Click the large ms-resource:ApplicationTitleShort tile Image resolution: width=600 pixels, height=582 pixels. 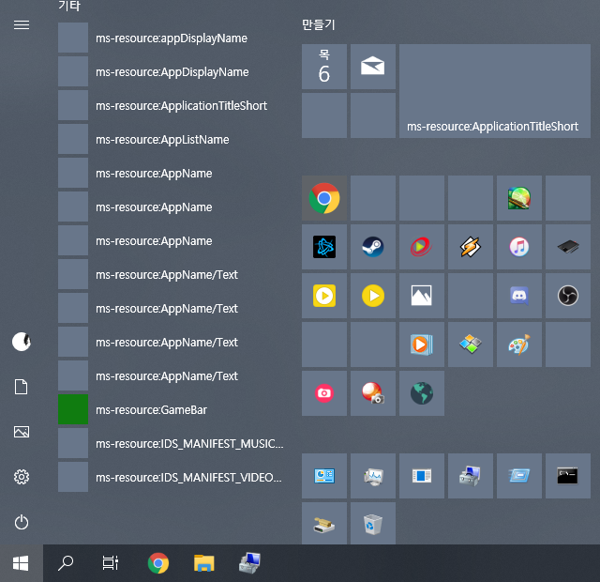tap(495, 91)
